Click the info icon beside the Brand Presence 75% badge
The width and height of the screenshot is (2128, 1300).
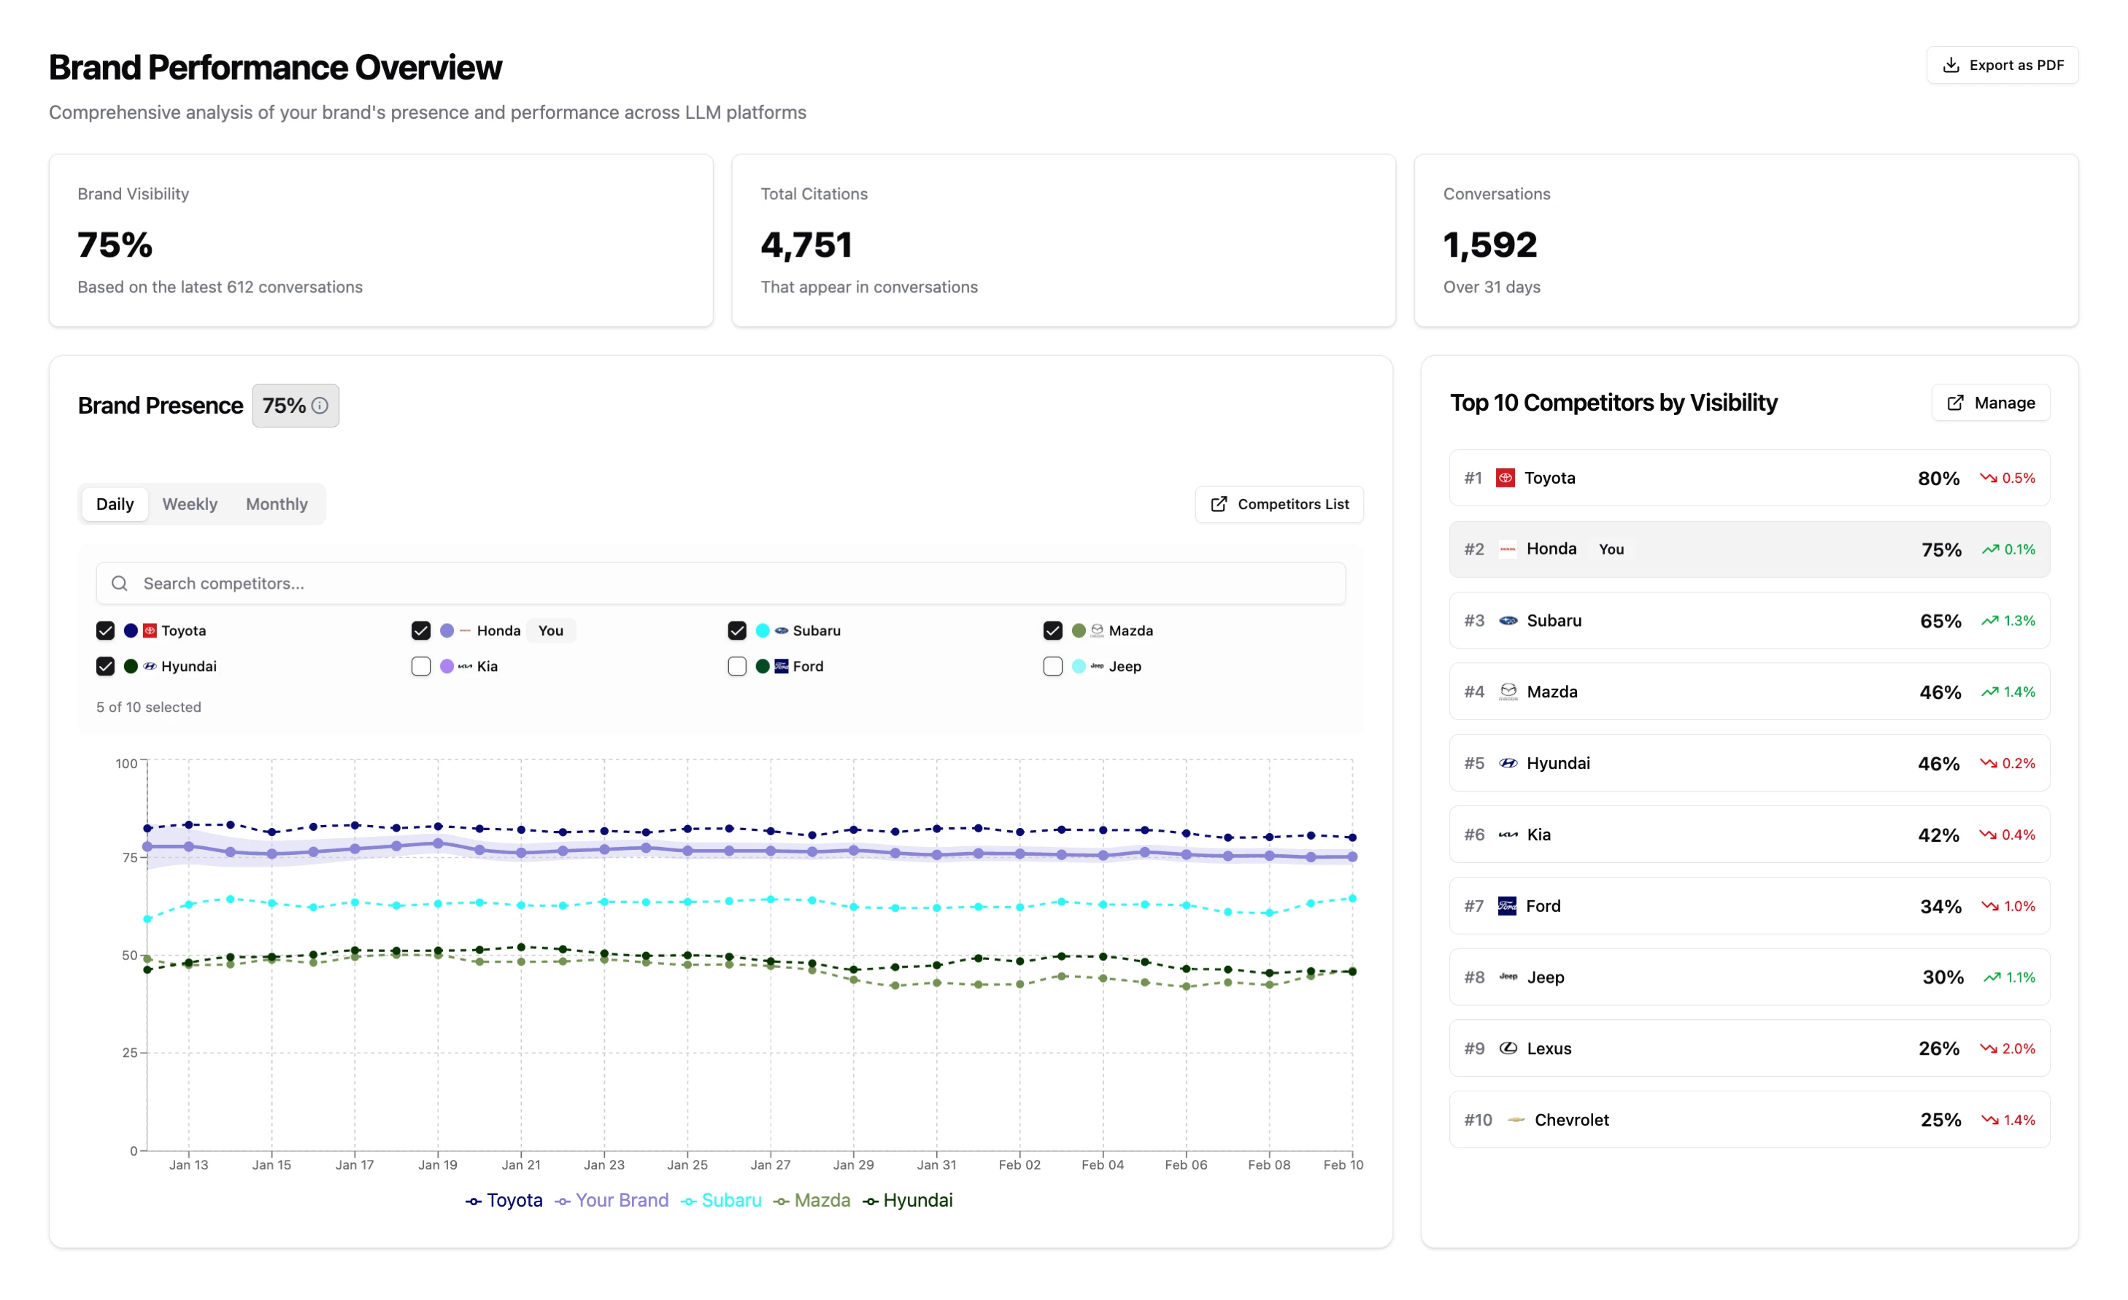[x=319, y=405]
